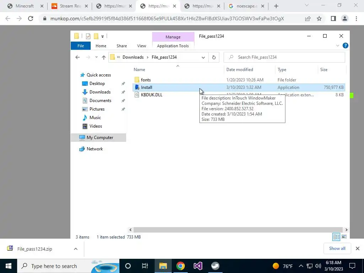Click the New folder icon in Explorer title bar

coord(96,36)
